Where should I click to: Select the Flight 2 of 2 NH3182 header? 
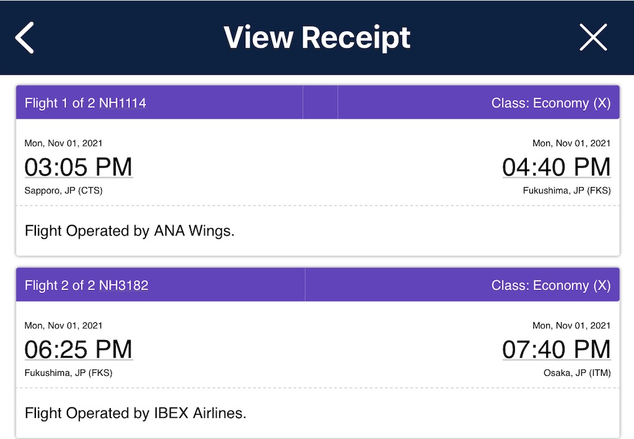click(87, 286)
